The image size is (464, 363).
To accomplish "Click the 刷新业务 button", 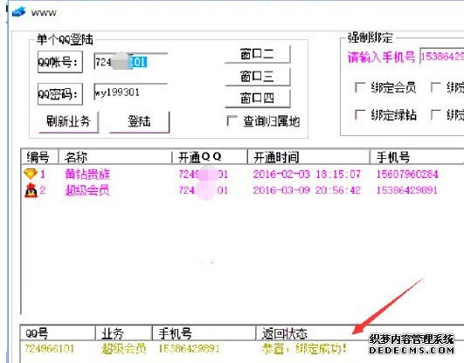I will 68,121.
